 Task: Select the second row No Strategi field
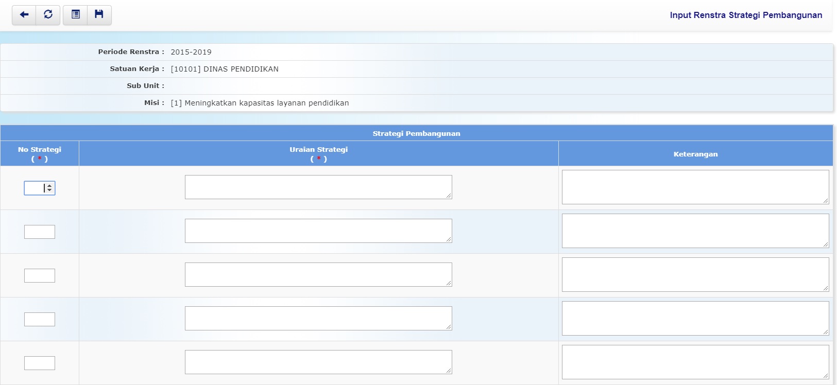39,232
